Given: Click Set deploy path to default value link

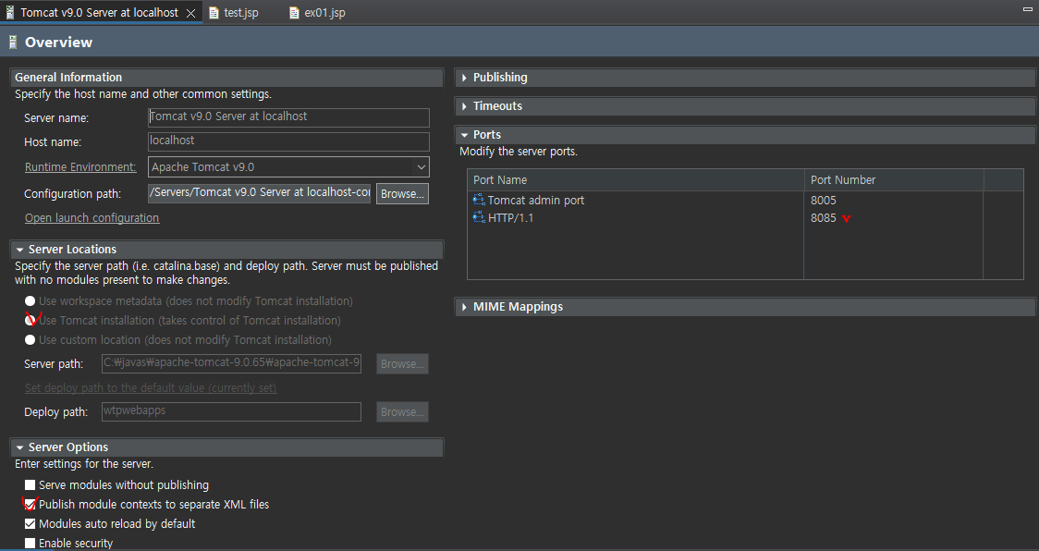Looking at the screenshot, I should pyautogui.click(x=151, y=388).
